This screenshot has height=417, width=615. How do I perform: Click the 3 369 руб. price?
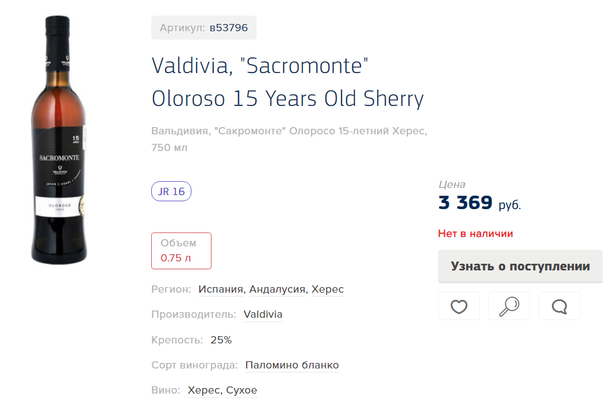click(x=479, y=203)
